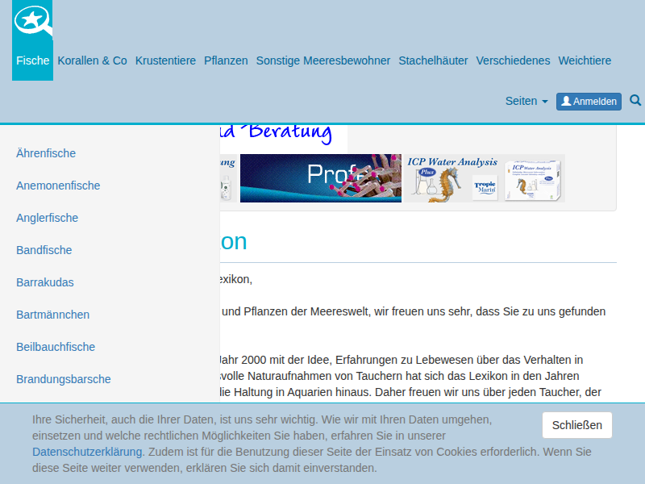Click the blue Prof anemone banner
The height and width of the screenshot is (484, 645).
(320, 178)
